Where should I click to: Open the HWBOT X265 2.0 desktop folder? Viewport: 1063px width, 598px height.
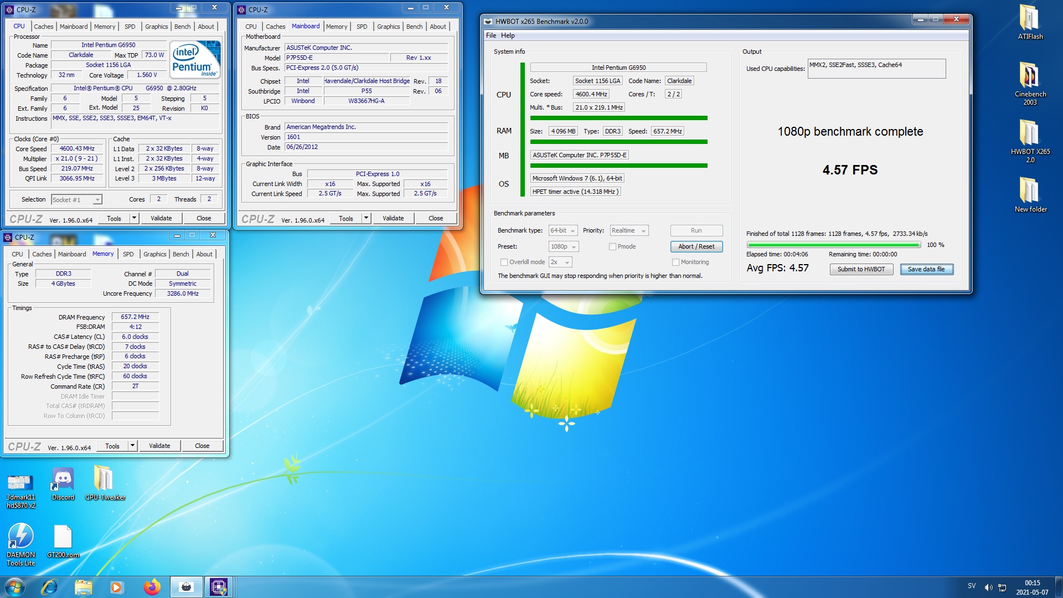click(1030, 141)
